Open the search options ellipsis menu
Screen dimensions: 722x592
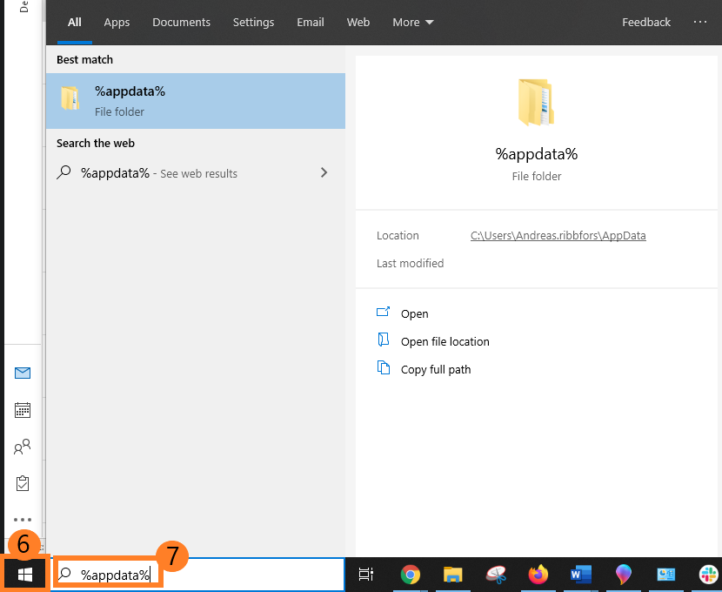(x=700, y=22)
